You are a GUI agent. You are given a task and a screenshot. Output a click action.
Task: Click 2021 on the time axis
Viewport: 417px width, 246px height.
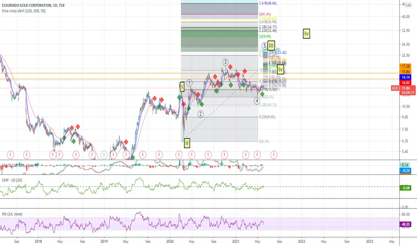coord(236,242)
